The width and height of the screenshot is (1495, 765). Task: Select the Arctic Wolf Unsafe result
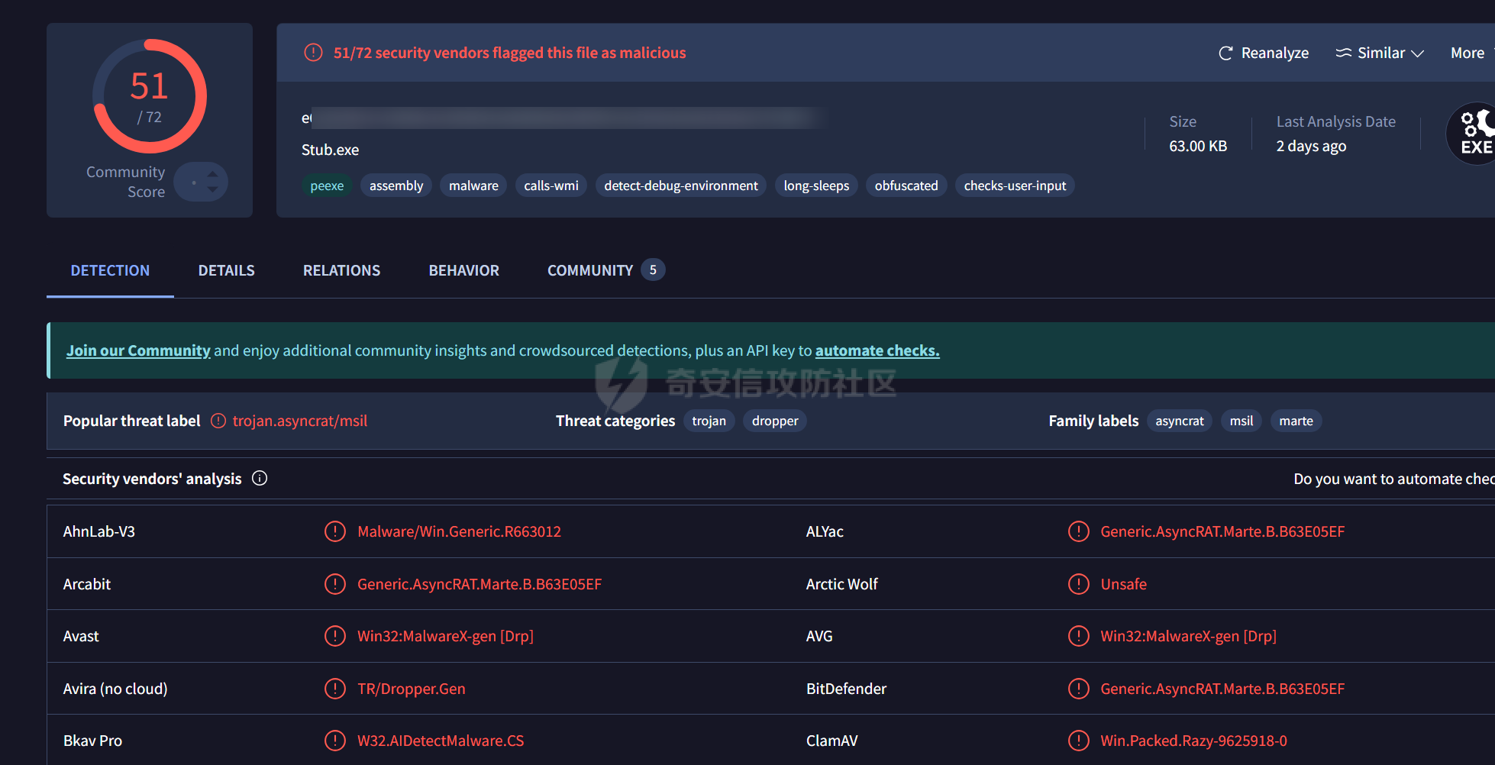click(1123, 584)
